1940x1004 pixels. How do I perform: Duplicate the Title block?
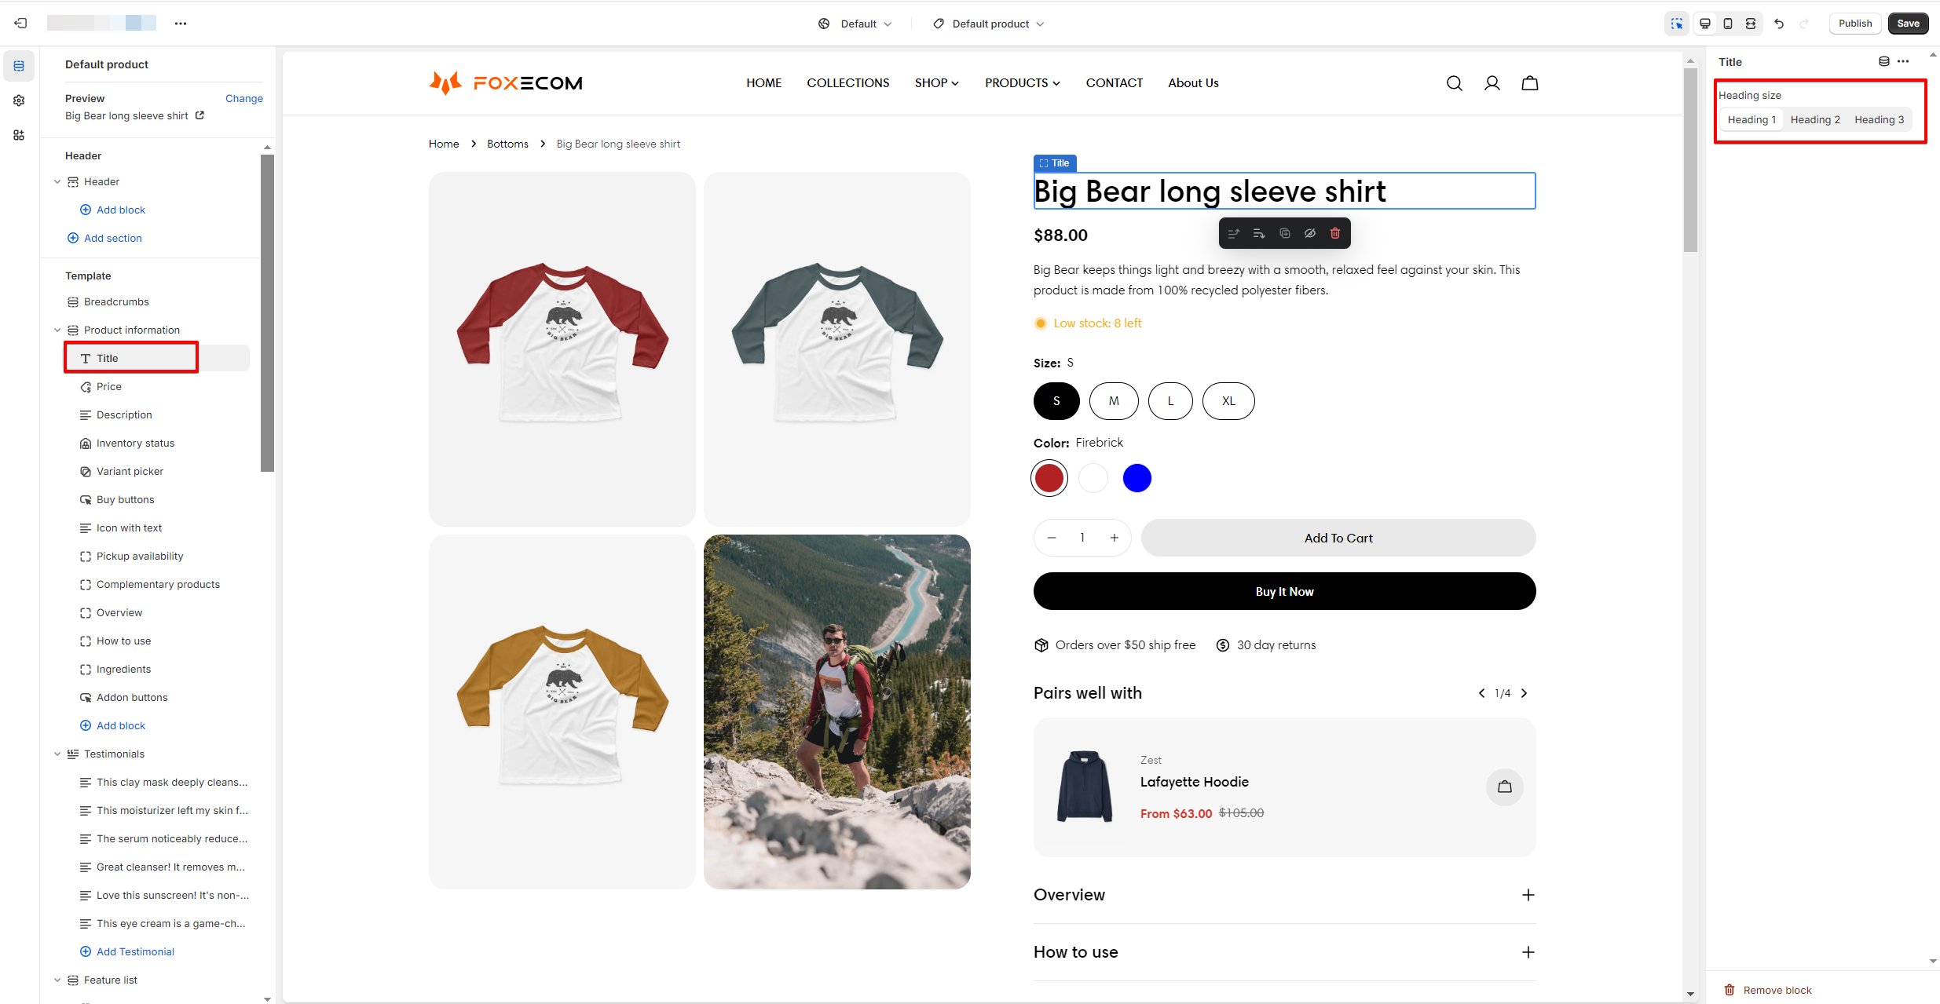pos(1285,233)
